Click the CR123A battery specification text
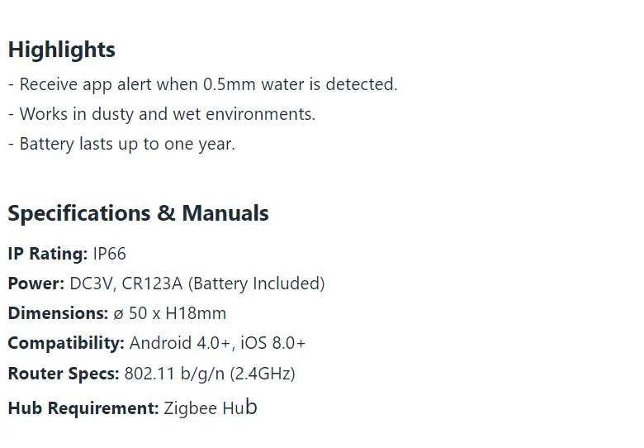The height and width of the screenshot is (448, 644). tap(224, 284)
